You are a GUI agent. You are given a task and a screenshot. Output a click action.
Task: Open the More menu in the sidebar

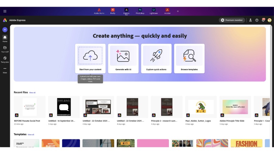pyautogui.click(x=5, y=70)
